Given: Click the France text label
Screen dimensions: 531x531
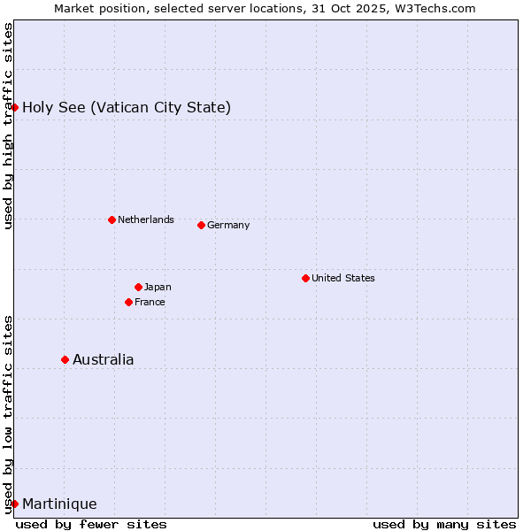Looking at the screenshot, I should [150, 302].
